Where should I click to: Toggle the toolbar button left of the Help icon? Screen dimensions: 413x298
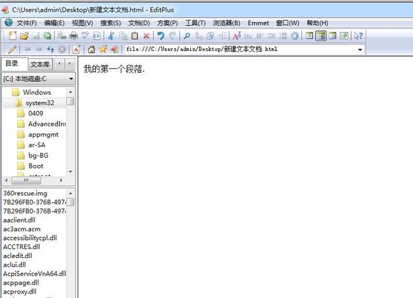click(x=344, y=35)
